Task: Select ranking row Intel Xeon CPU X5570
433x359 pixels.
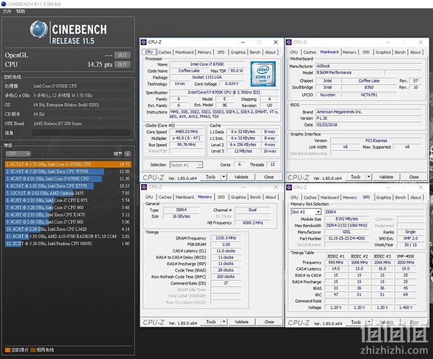Action: [x=68, y=186]
